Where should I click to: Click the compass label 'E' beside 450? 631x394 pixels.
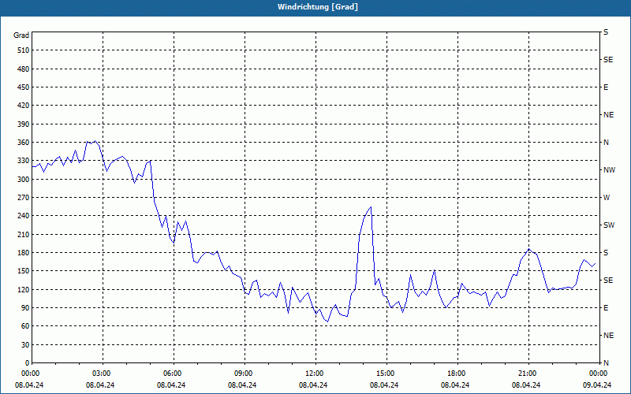[606, 87]
